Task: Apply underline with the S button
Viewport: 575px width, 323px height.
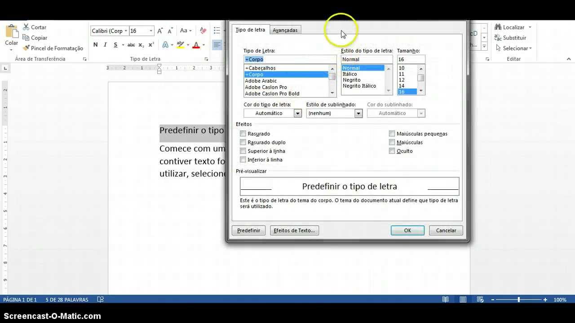Action: 115,45
